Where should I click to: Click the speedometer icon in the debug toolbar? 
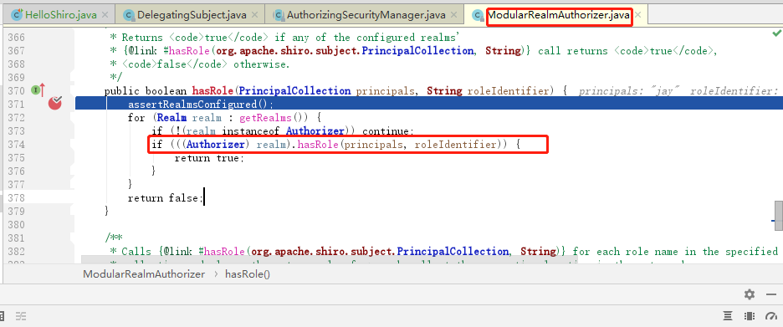coord(771,316)
